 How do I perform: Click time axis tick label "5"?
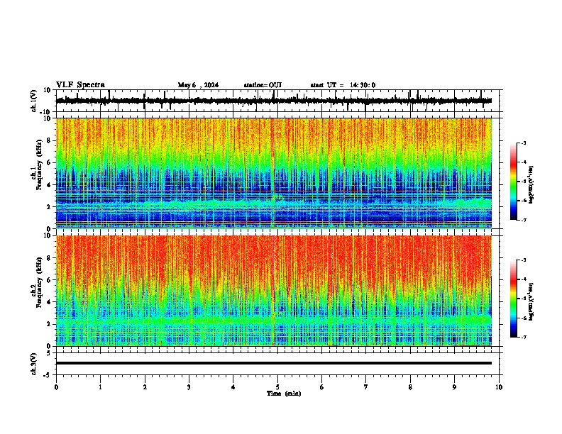(x=277, y=387)
